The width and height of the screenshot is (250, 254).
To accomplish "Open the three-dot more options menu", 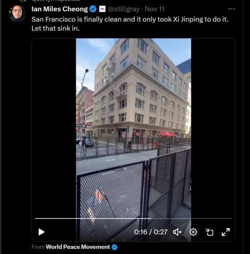I will pos(232,9).
